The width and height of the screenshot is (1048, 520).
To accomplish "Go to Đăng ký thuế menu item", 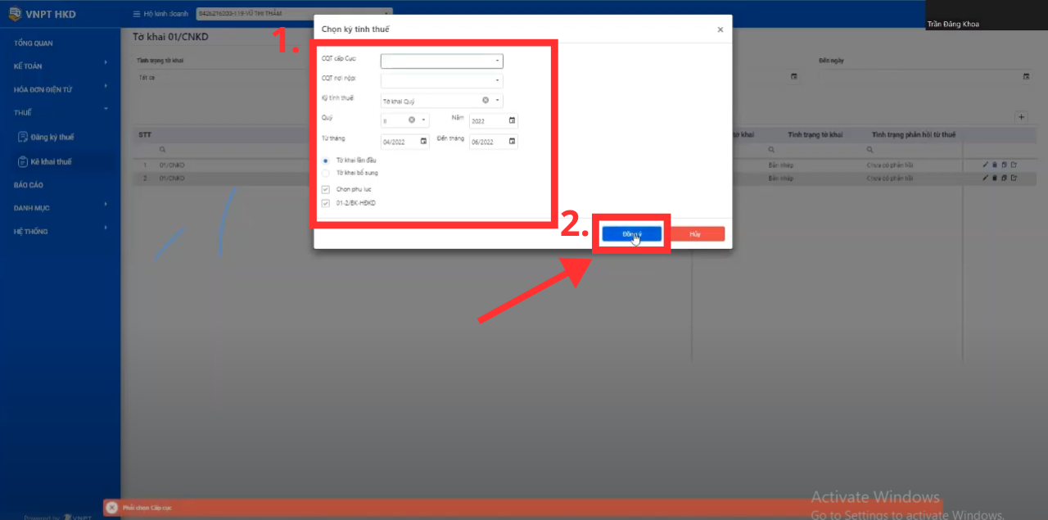I will [x=52, y=137].
